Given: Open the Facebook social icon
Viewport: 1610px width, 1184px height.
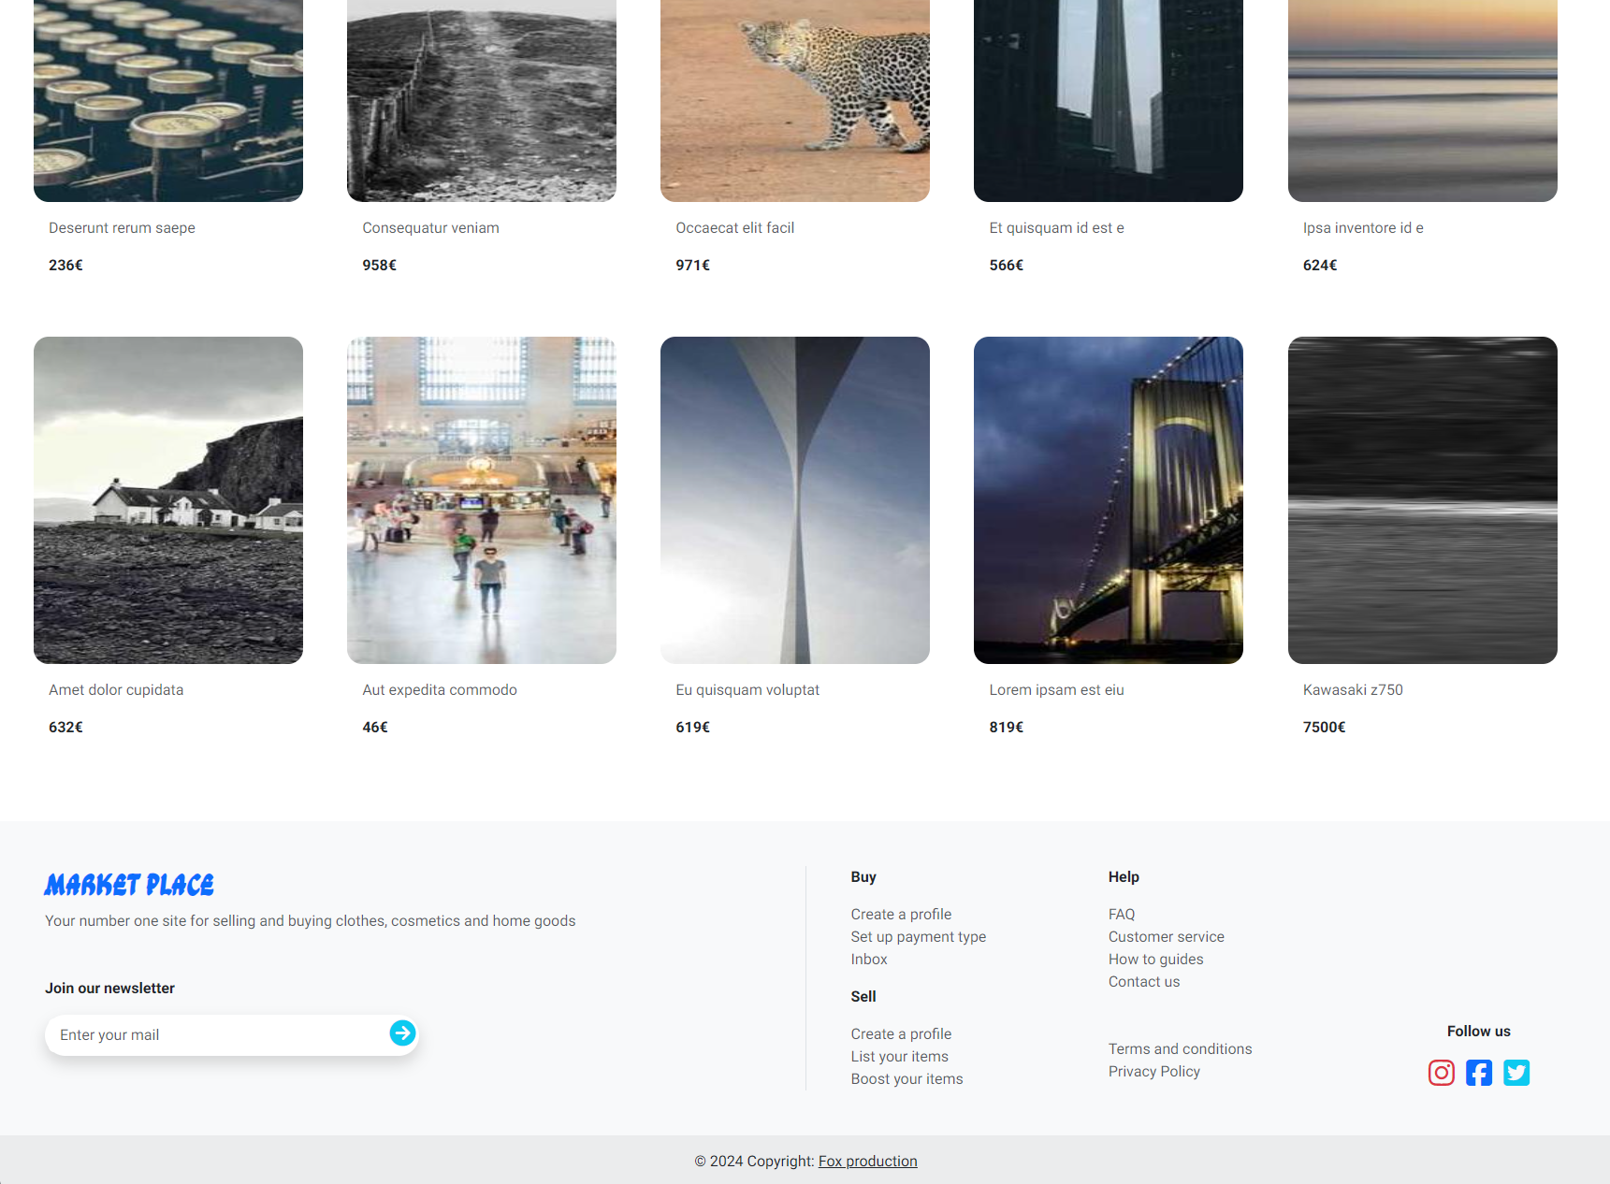Looking at the screenshot, I should (1478, 1073).
